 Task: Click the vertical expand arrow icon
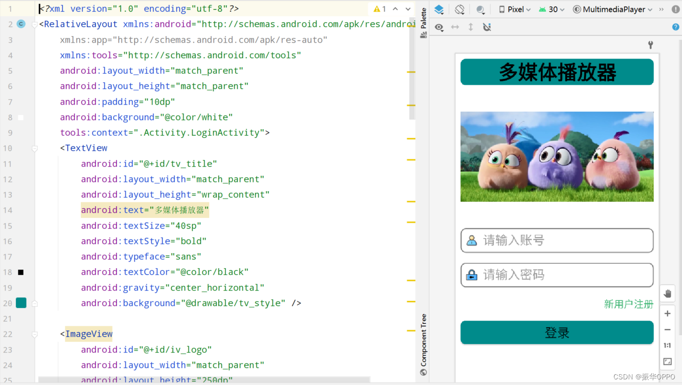[471, 27]
